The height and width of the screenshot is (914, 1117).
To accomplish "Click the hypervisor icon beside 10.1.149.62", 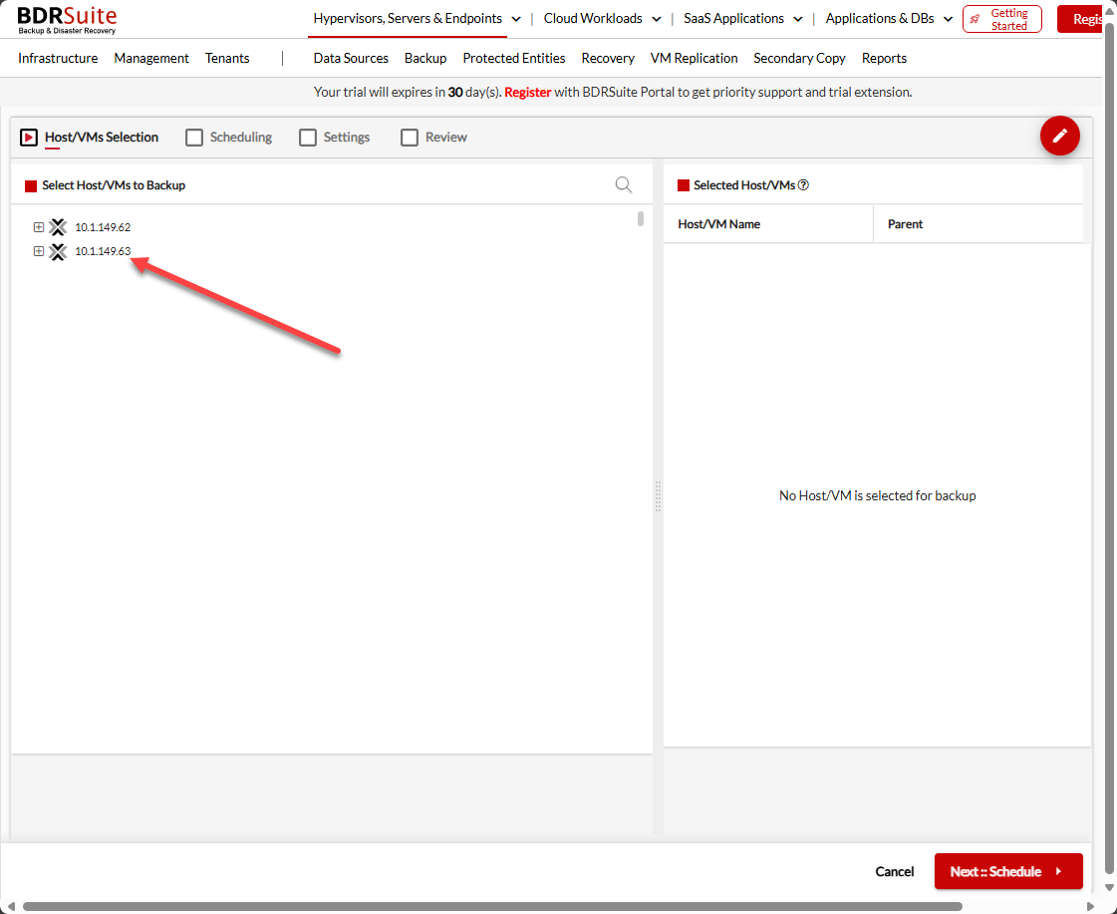I will pos(57,226).
